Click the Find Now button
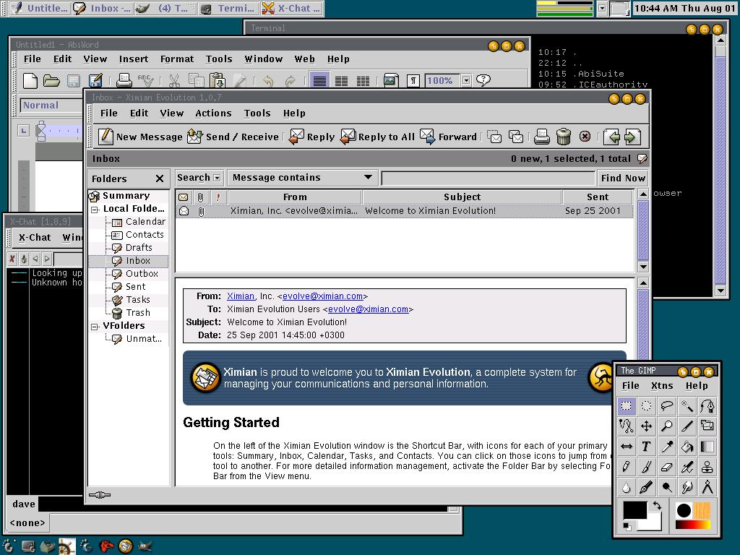Image resolution: width=740 pixels, height=555 pixels. pyautogui.click(x=622, y=178)
